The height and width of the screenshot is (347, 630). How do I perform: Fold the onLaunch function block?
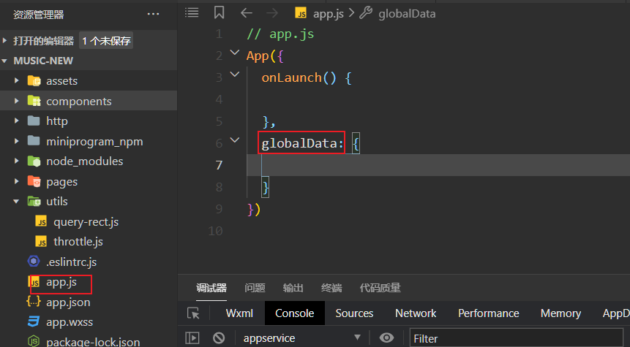point(234,75)
